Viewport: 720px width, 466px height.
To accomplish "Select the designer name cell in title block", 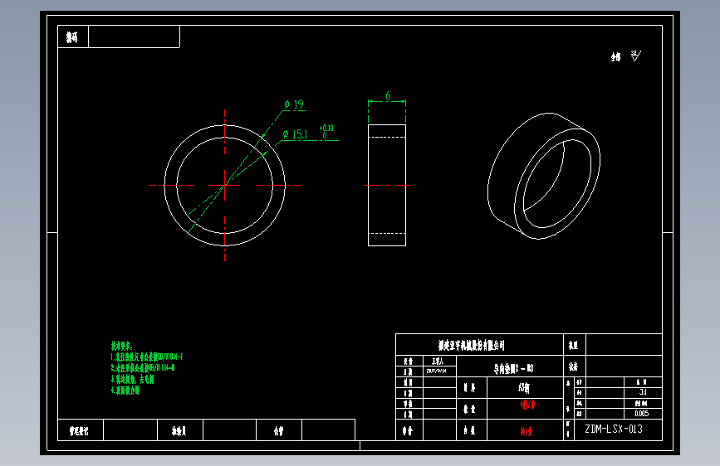I will [x=439, y=361].
